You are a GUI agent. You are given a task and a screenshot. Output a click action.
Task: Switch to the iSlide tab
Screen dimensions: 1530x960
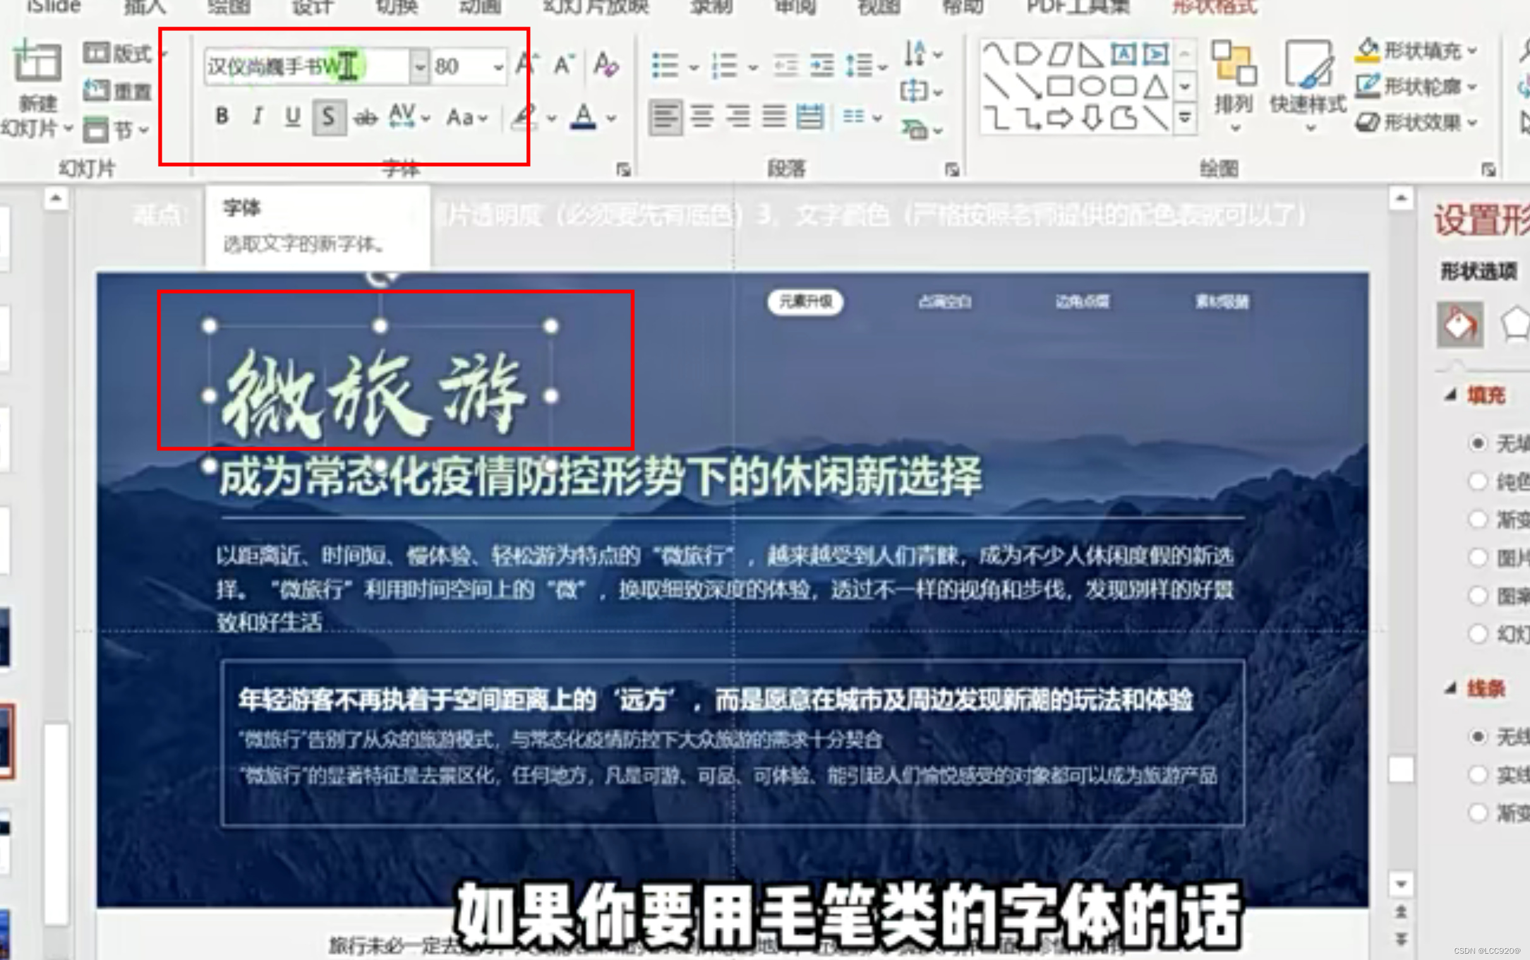54,6
